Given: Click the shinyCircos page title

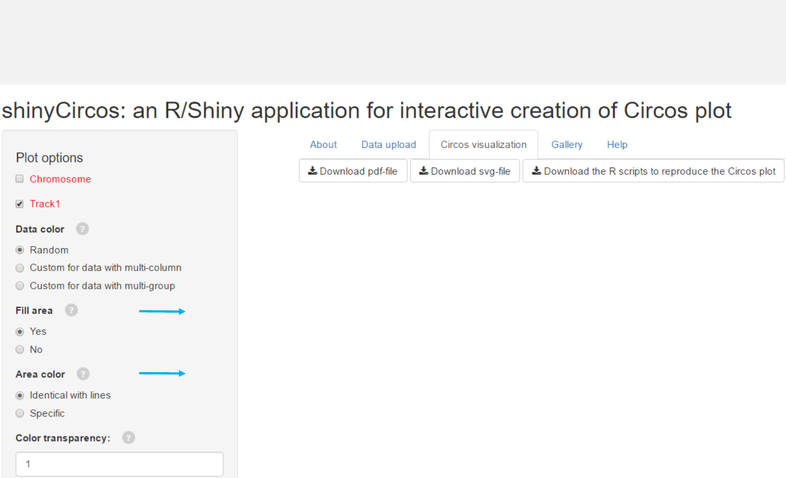Looking at the screenshot, I should 366,111.
